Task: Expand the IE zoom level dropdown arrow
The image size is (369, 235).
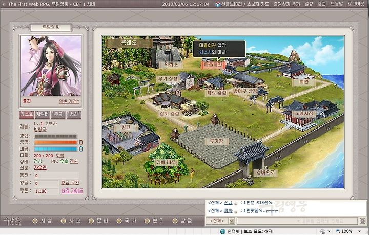Action: pyautogui.click(x=359, y=232)
